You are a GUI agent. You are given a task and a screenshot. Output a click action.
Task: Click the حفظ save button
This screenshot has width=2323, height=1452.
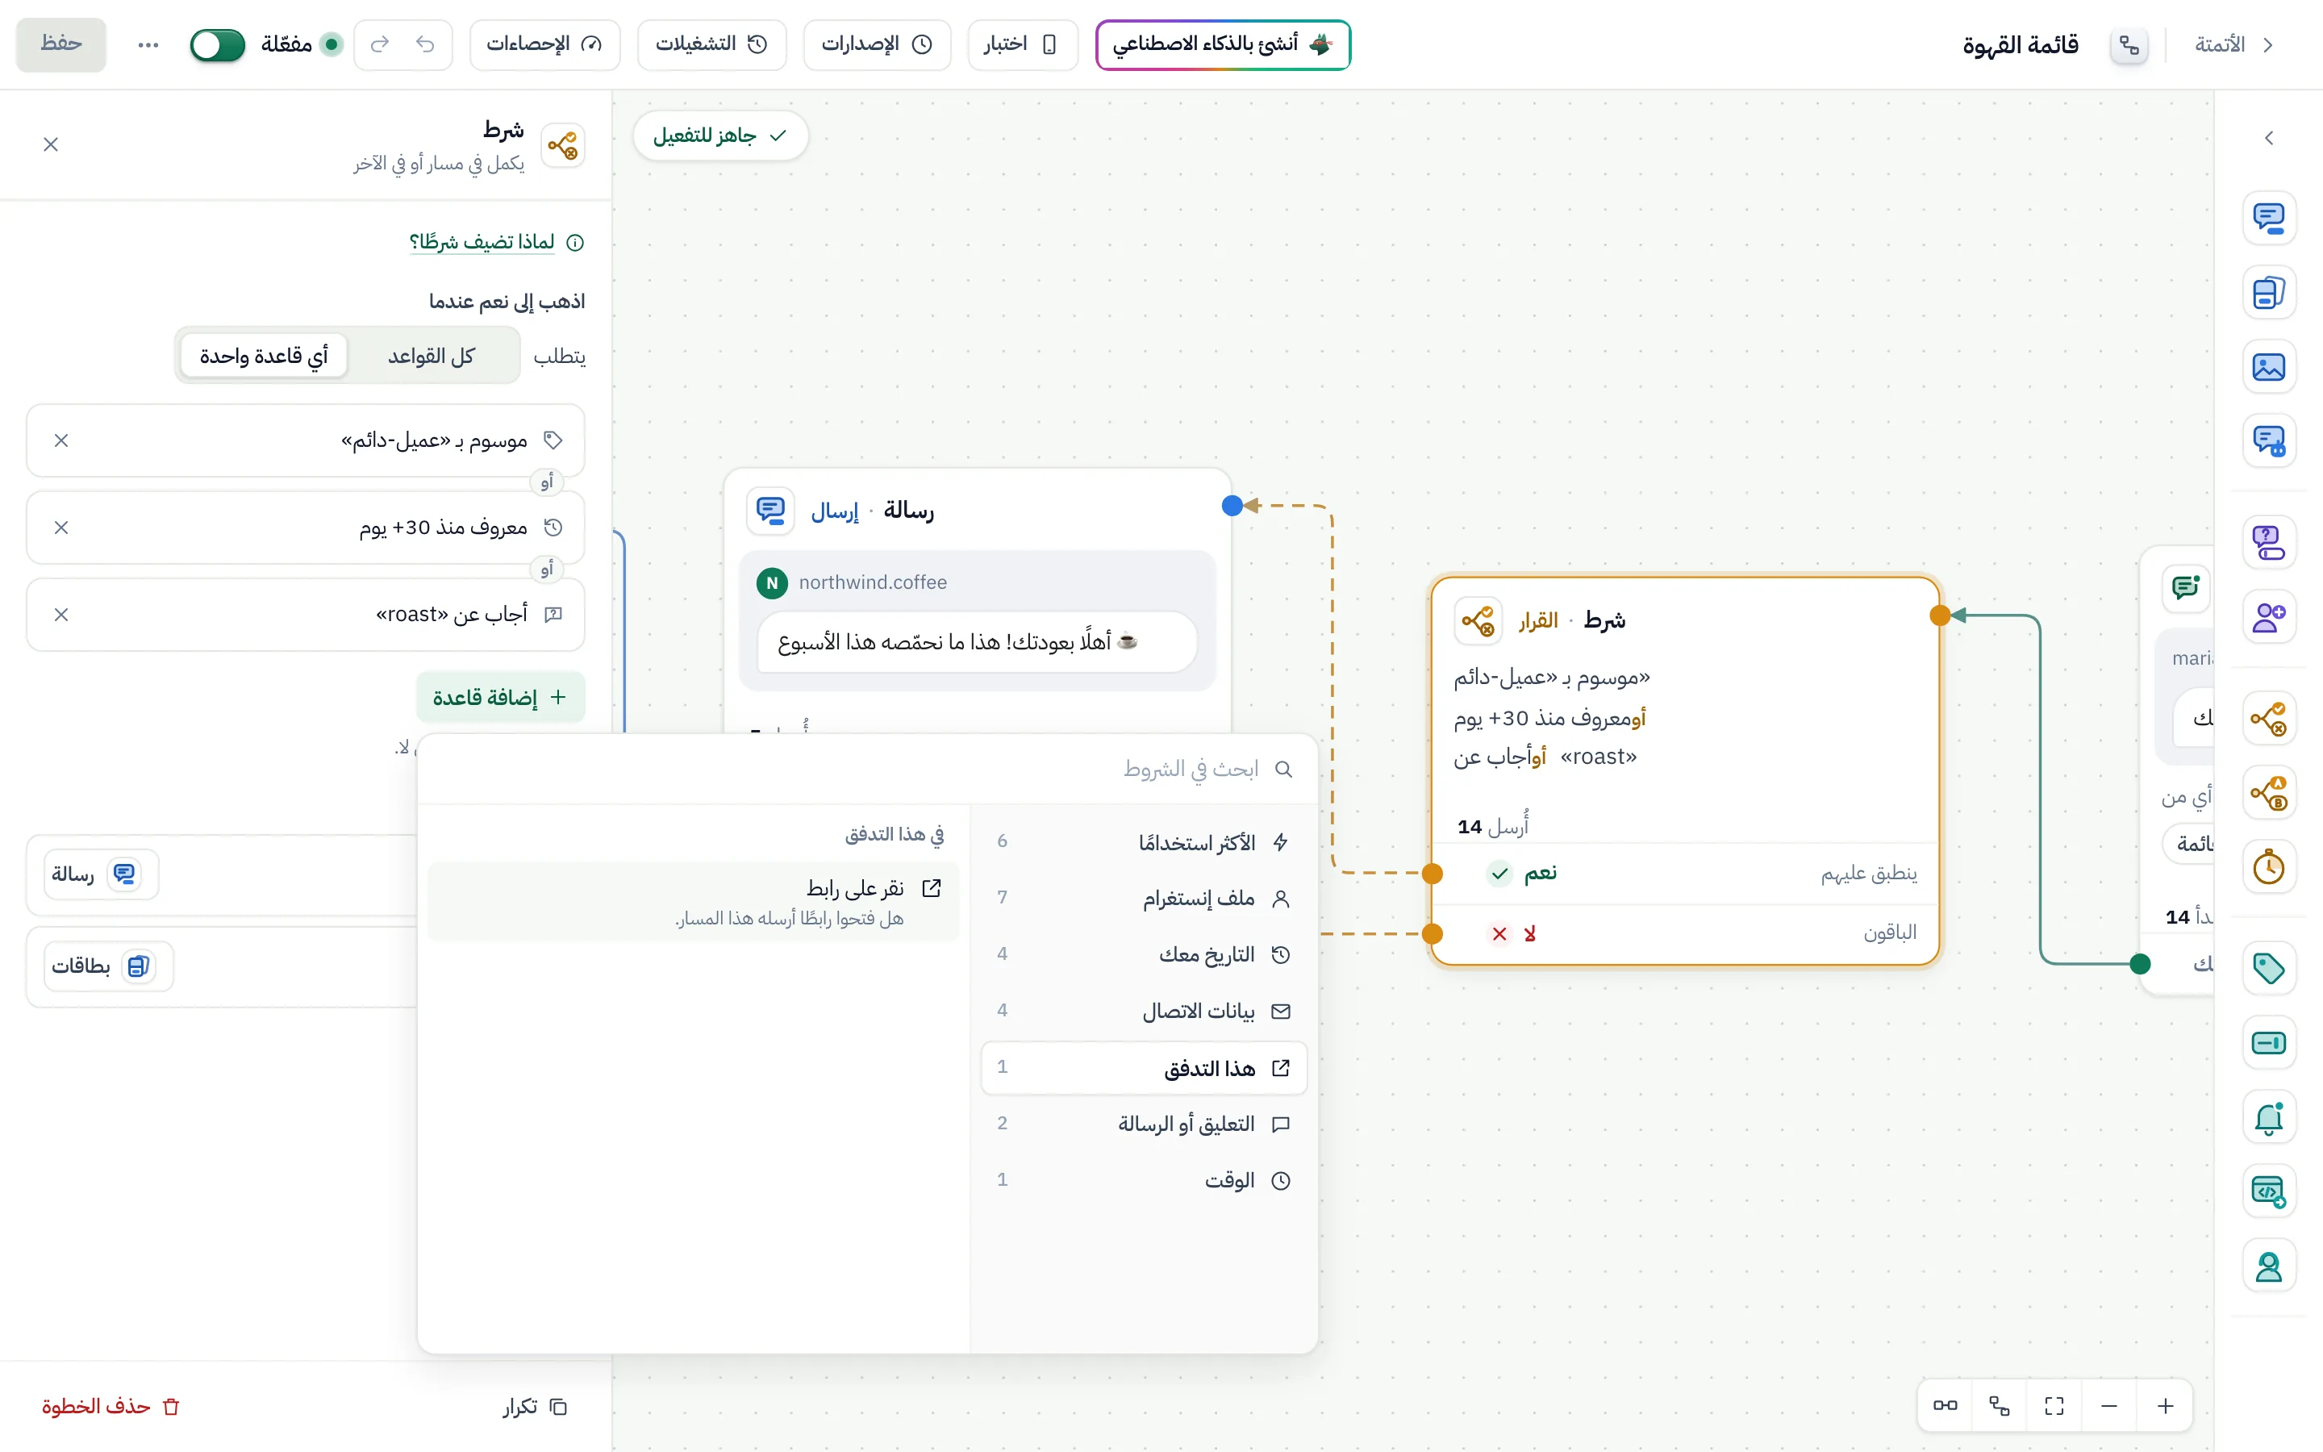pos(60,44)
